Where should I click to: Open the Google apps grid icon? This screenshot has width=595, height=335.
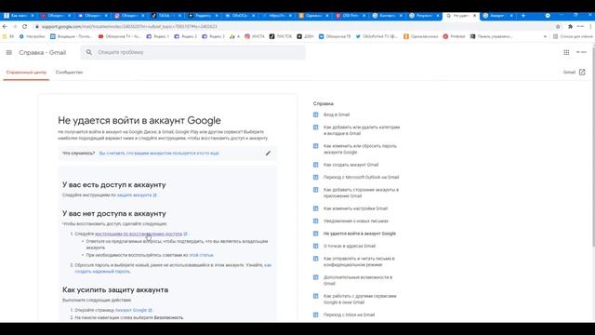click(x=566, y=52)
